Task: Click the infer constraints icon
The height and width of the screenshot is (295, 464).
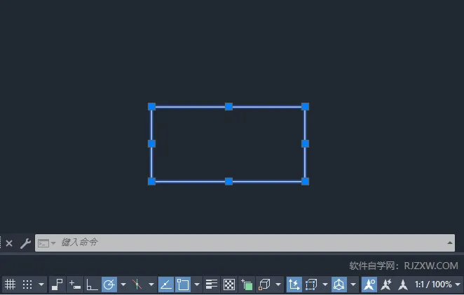Action: [x=57, y=285]
